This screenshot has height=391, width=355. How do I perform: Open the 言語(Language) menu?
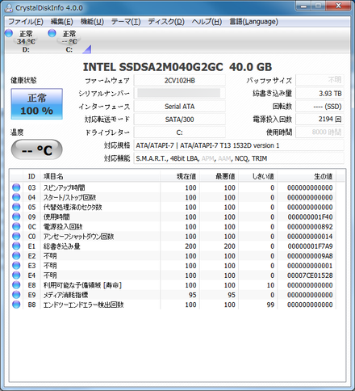coord(253,22)
